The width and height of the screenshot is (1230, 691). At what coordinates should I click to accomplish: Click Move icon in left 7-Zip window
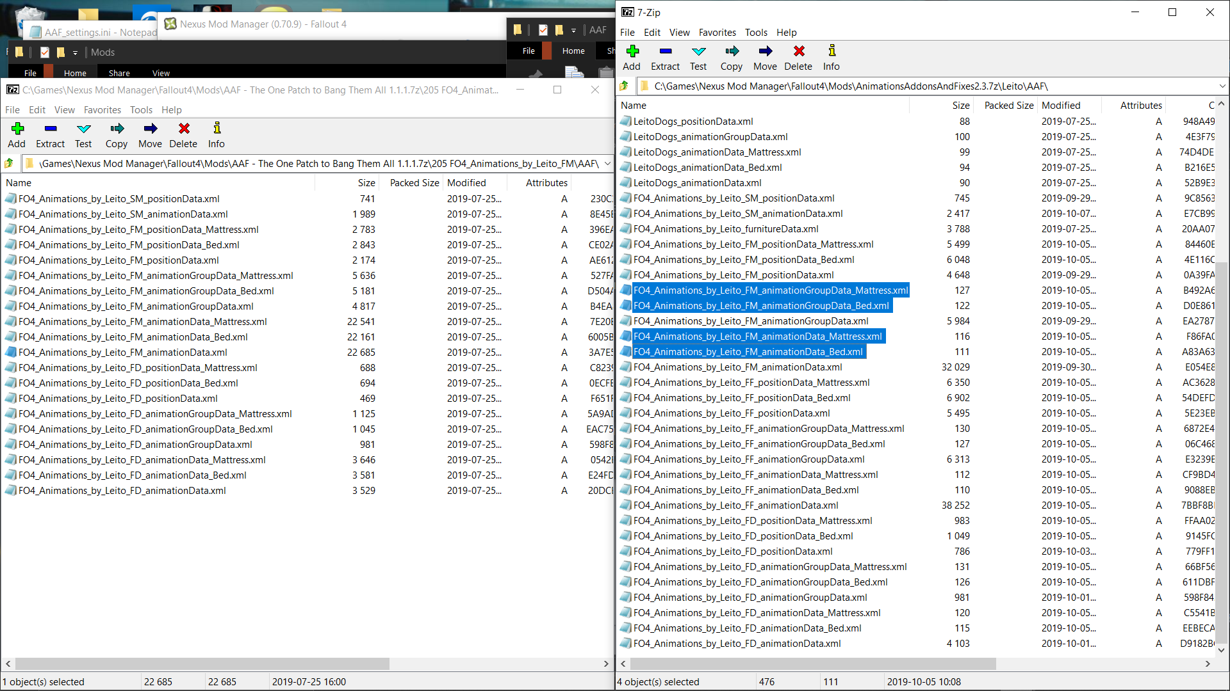pyautogui.click(x=150, y=129)
